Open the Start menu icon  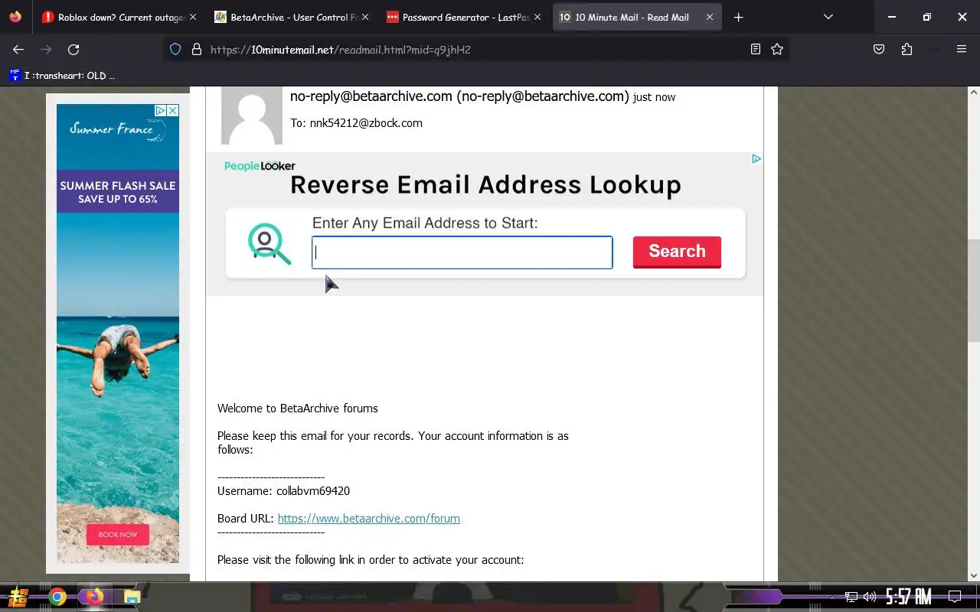coord(18,597)
